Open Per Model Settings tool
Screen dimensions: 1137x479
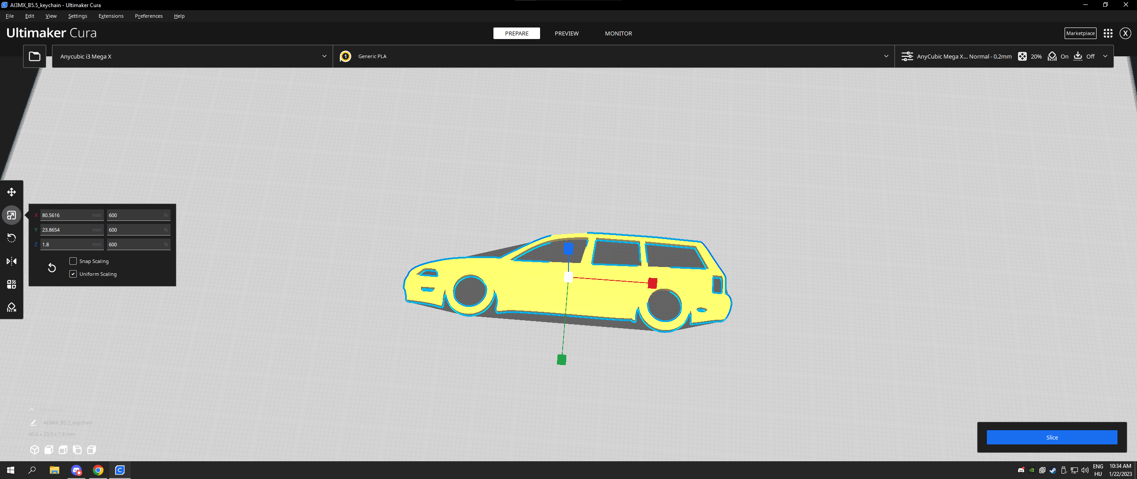tap(12, 284)
